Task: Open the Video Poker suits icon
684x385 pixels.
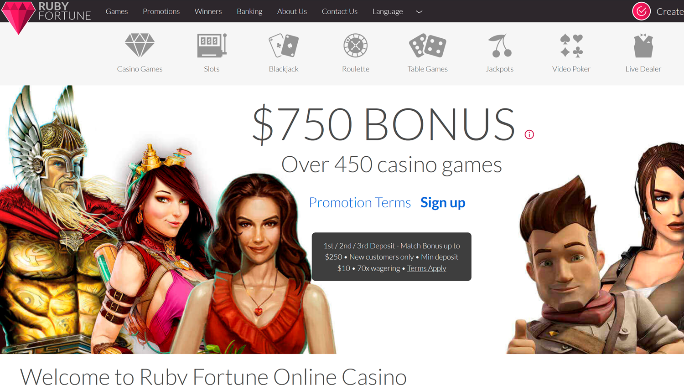Action: (571, 45)
